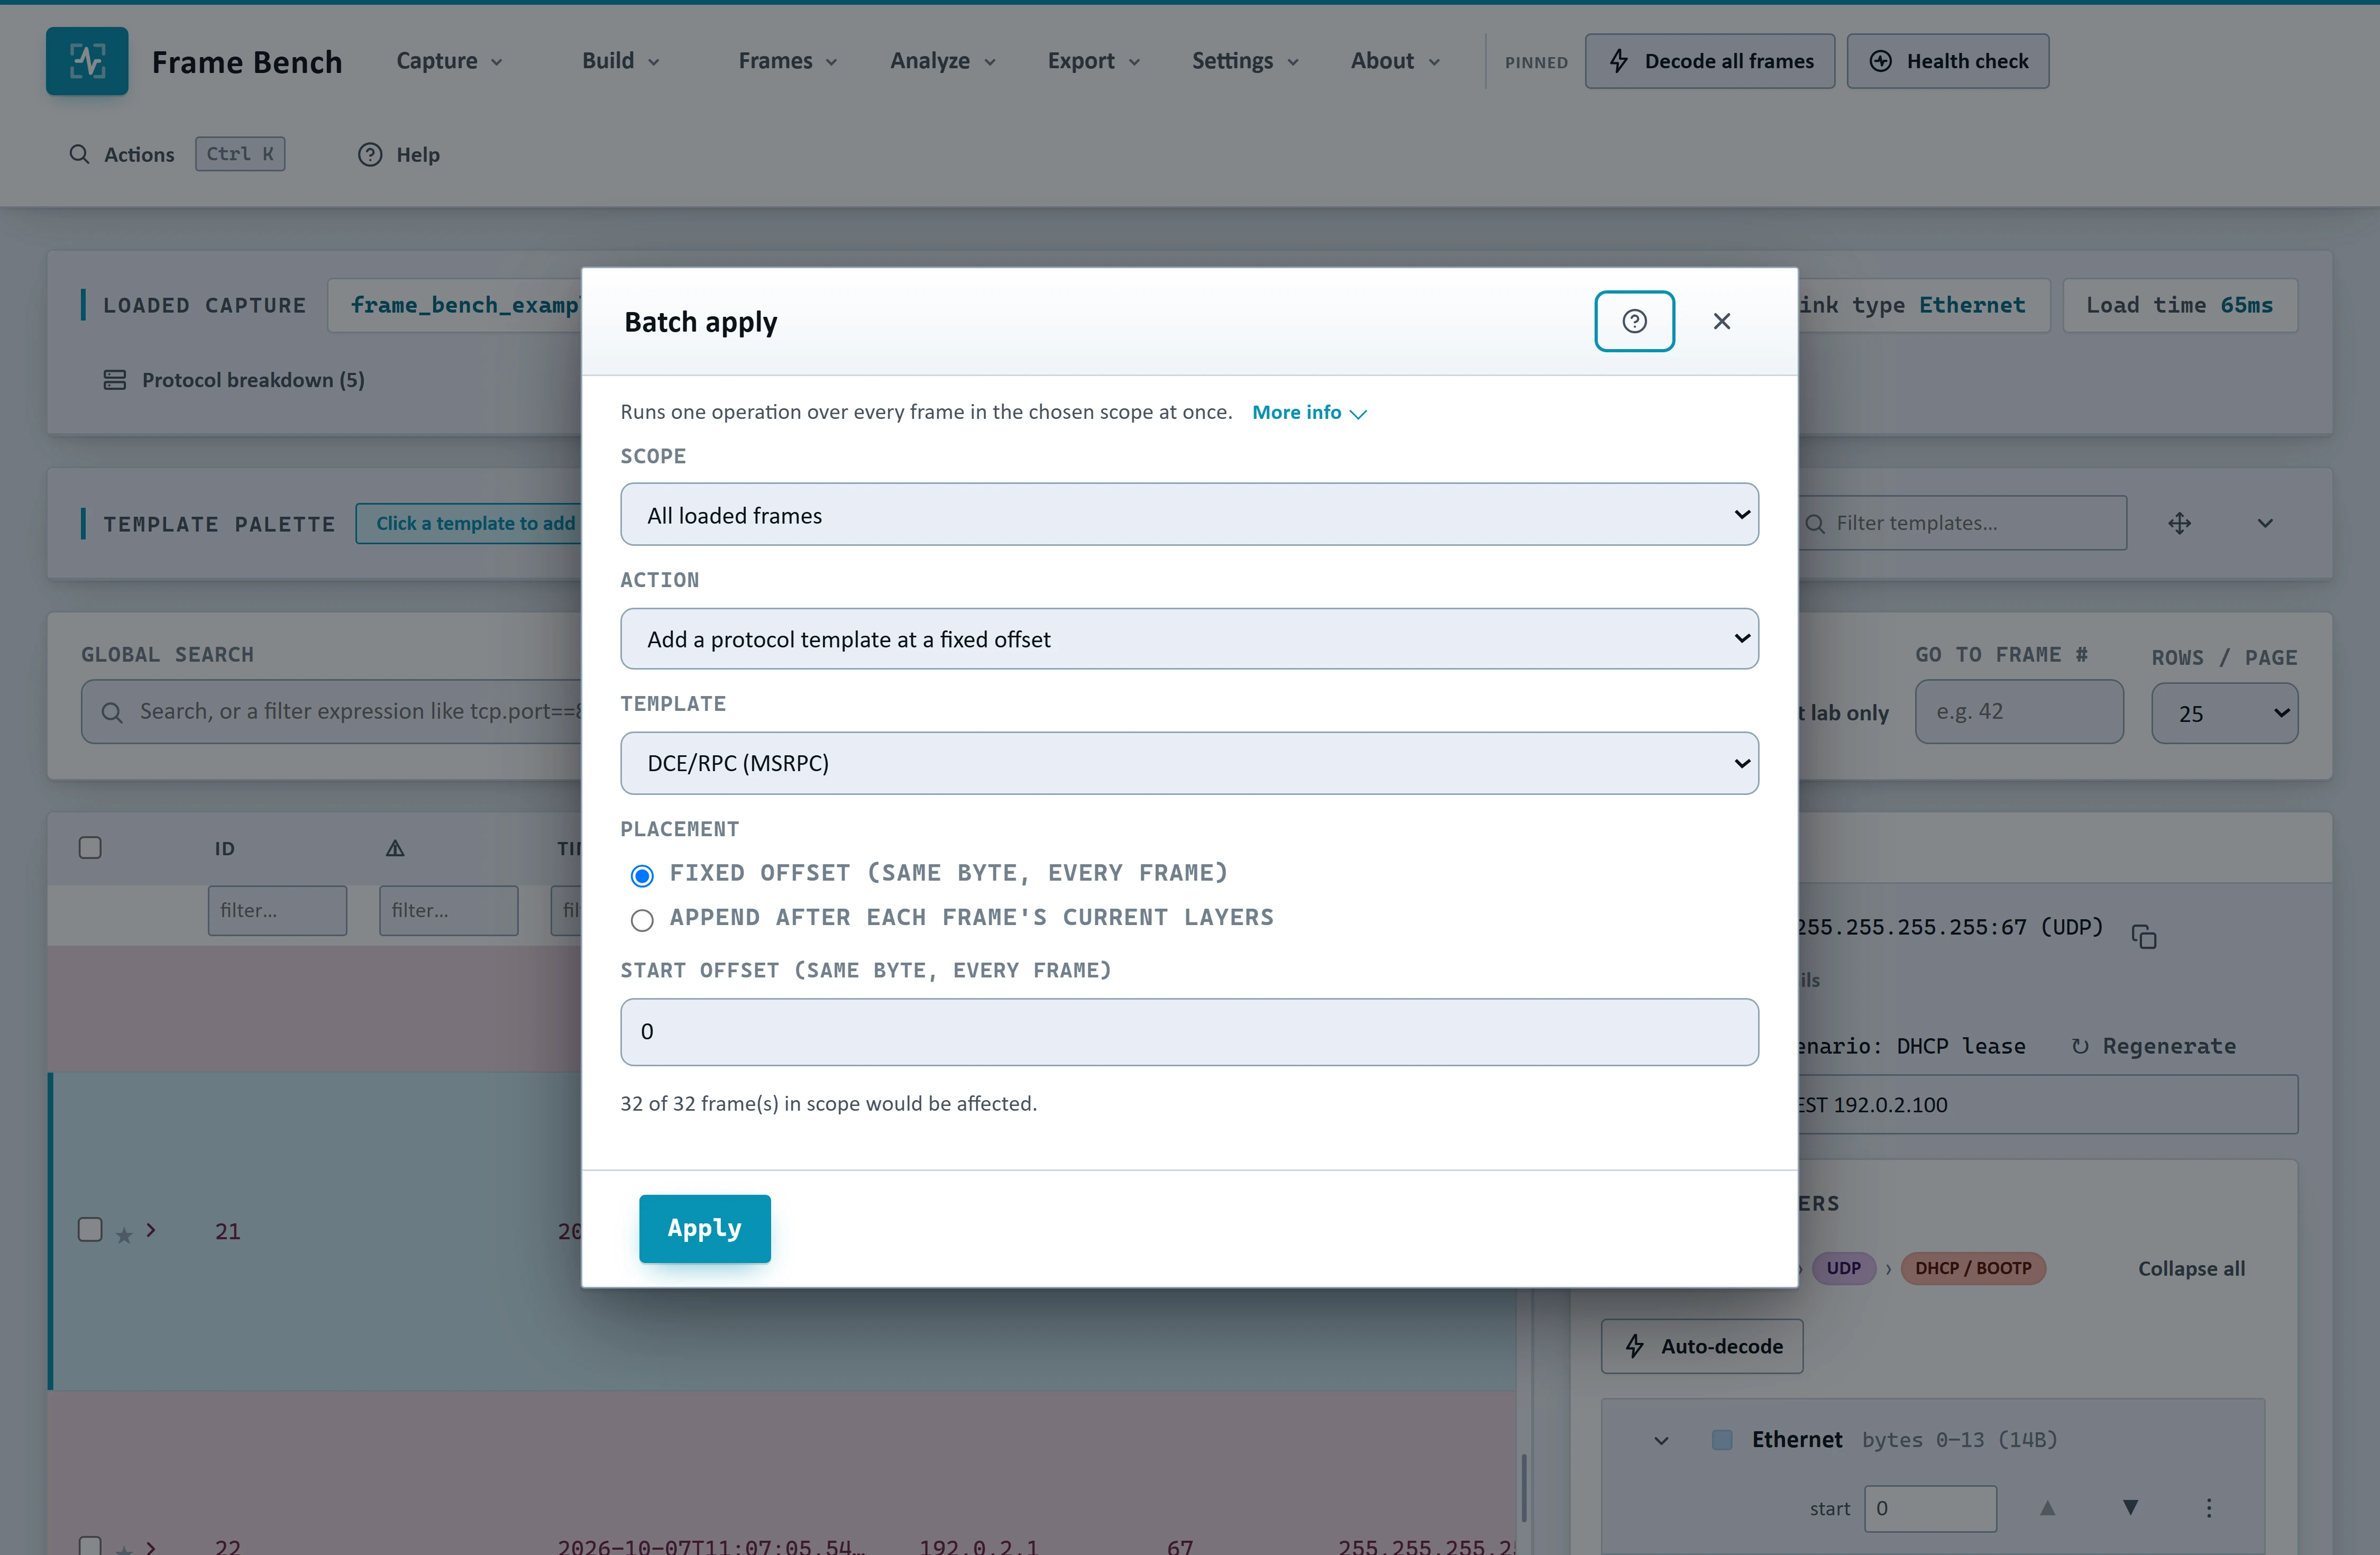Image resolution: width=2380 pixels, height=1555 pixels.
Task: Open the Export menu
Action: (1094, 61)
